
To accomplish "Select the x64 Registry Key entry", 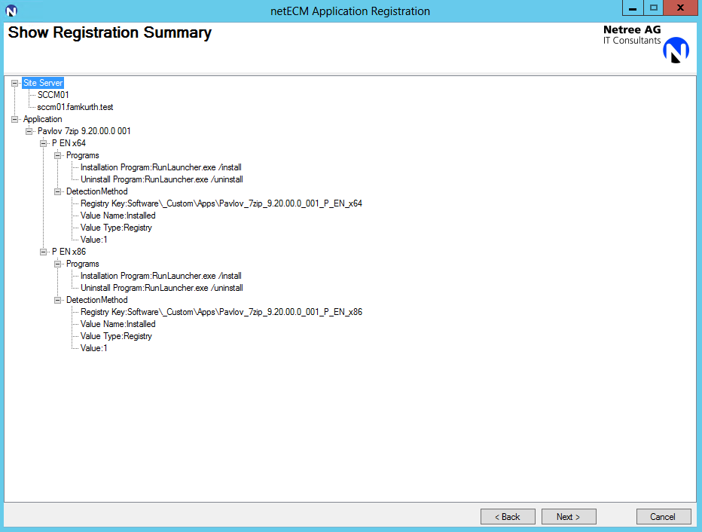I will pyautogui.click(x=221, y=203).
